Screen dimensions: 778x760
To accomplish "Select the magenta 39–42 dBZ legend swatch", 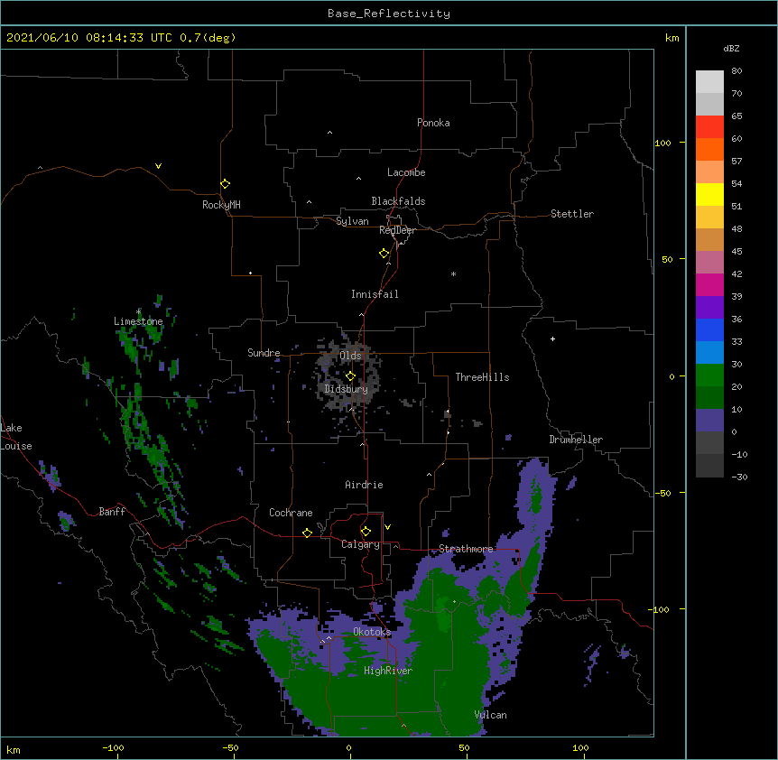I will click(x=709, y=284).
